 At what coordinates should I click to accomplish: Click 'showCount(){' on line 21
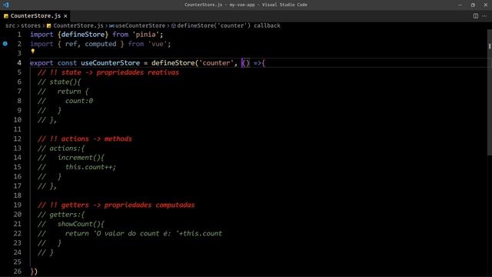tap(81, 224)
